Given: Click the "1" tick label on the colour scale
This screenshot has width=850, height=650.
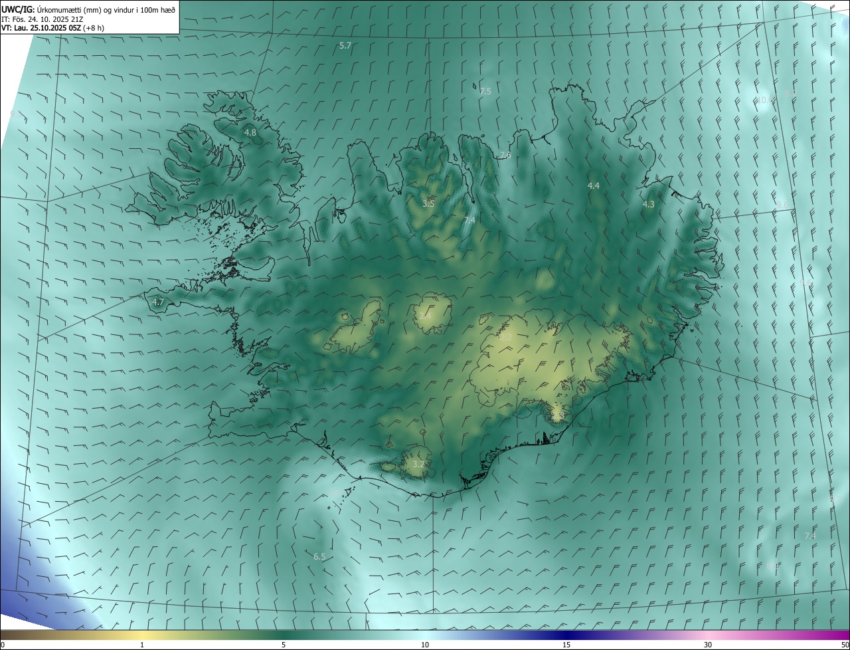Looking at the screenshot, I should click(142, 645).
